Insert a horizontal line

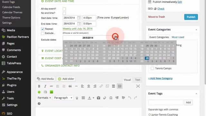76,86
